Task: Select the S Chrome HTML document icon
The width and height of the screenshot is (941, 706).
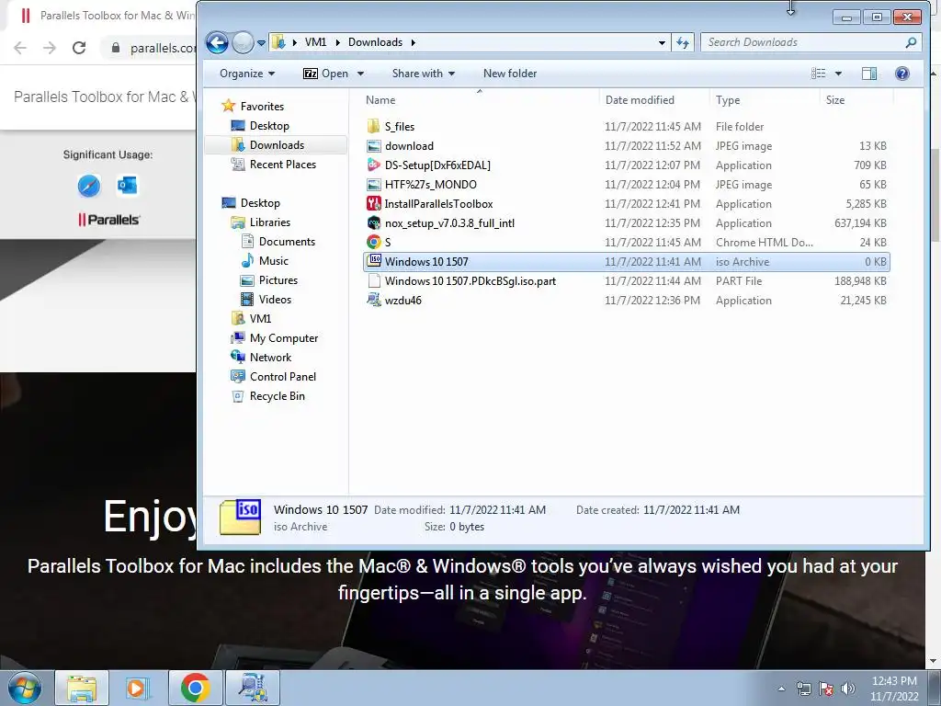Action: pyautogui.click(x=373, y=242)
